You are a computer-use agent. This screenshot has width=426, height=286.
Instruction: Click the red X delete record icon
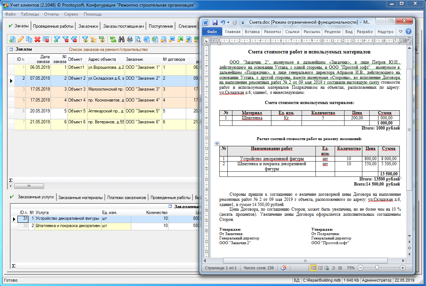[x=37, y=39]
